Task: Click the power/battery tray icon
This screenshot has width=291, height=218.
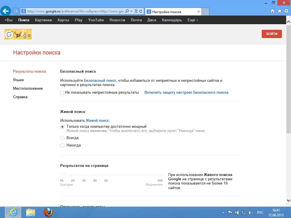Action: tap(237, 212)
